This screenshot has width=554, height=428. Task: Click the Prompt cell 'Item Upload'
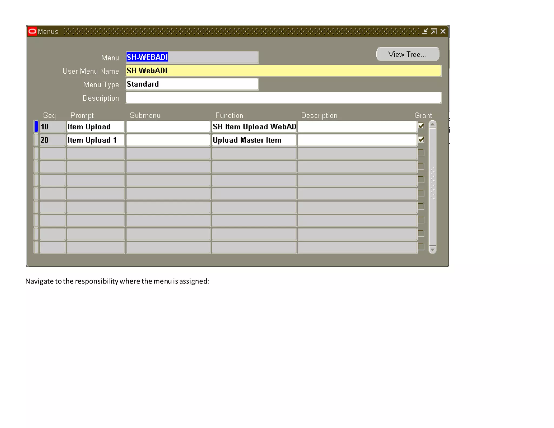[x=95, y=127]
